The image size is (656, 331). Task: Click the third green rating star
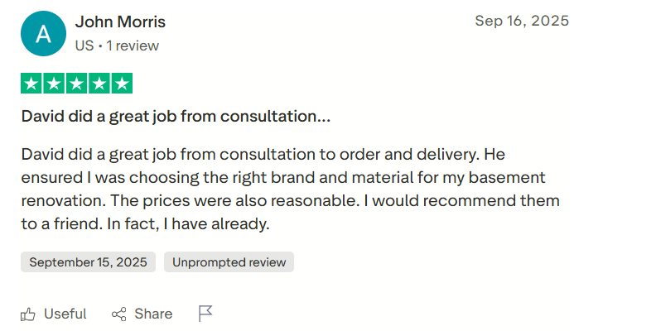pyautogui.click(x=76, y=84)
